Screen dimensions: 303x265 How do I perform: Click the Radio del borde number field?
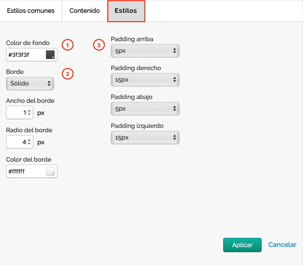(x=16, y=142)
